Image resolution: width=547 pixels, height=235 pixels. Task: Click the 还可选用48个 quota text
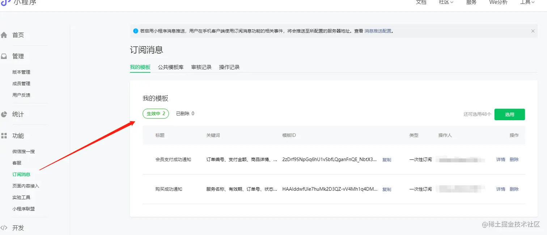pos(478,114)
